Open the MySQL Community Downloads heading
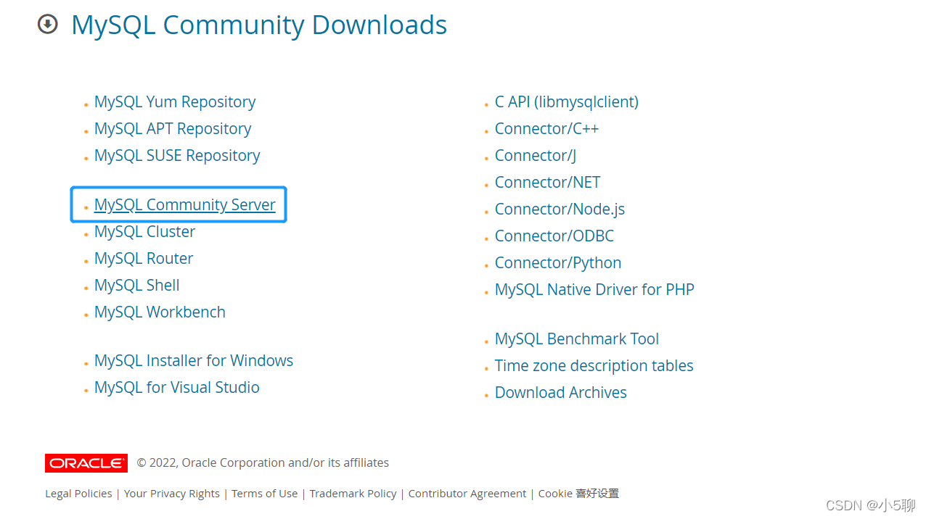926x519 pixels. tap(259, 25)
